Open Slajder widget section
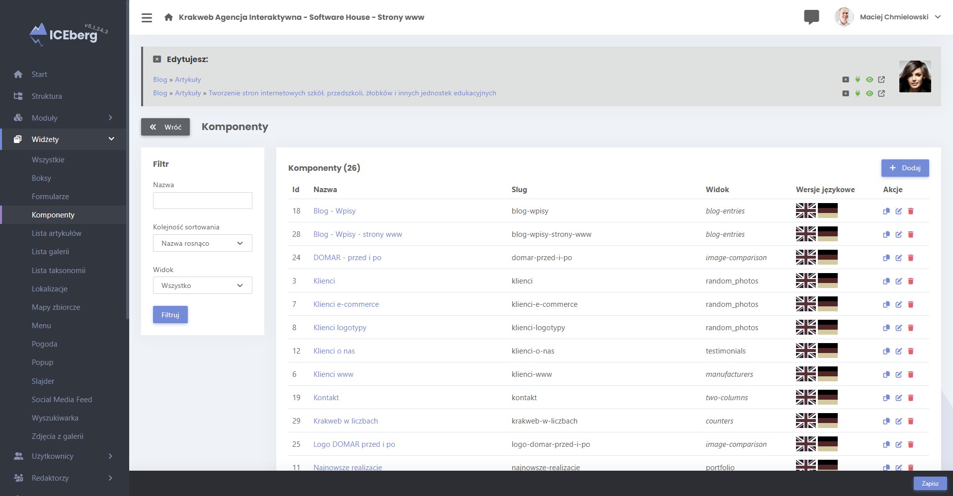This screenshot has width=953, height=496. (x=43, y=381)
